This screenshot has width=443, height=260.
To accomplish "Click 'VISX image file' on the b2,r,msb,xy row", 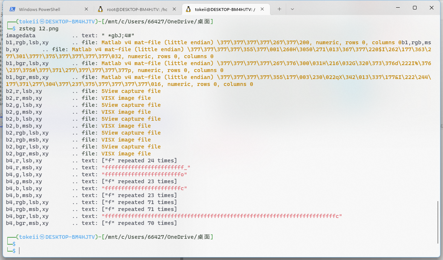I will (126, 98).
